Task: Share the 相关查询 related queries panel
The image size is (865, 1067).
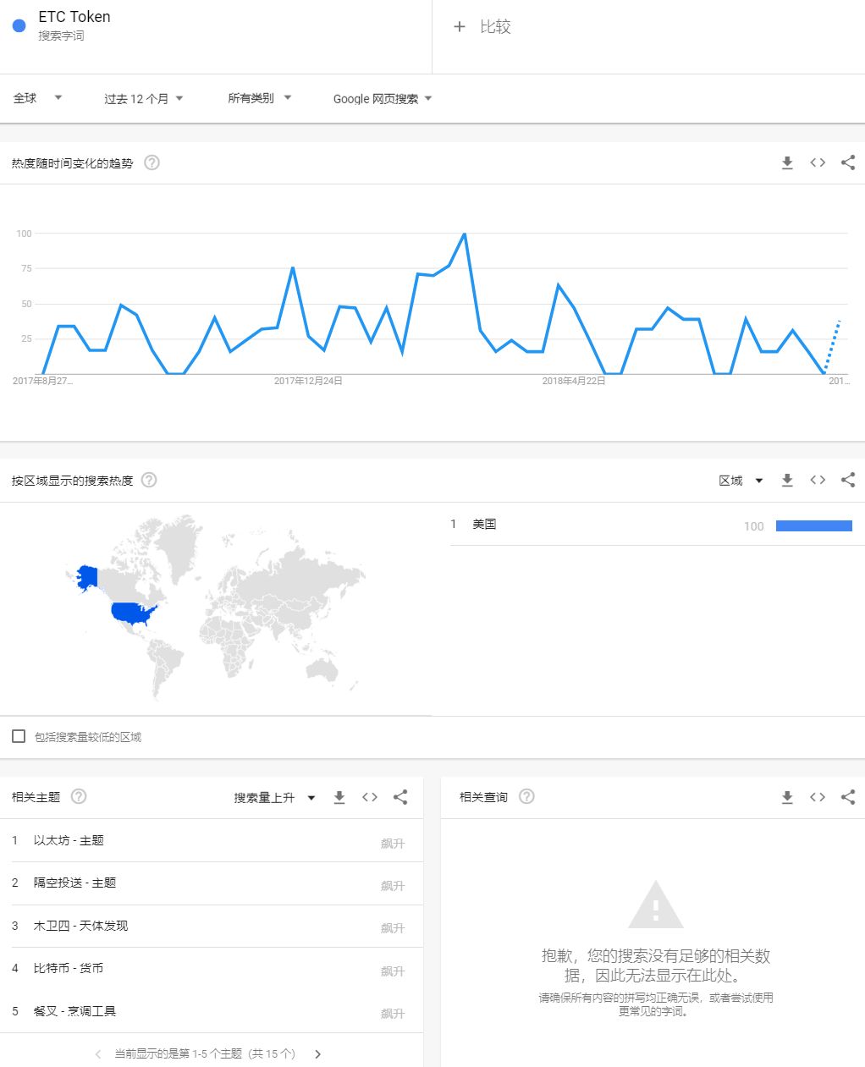Action: [848, 797]
